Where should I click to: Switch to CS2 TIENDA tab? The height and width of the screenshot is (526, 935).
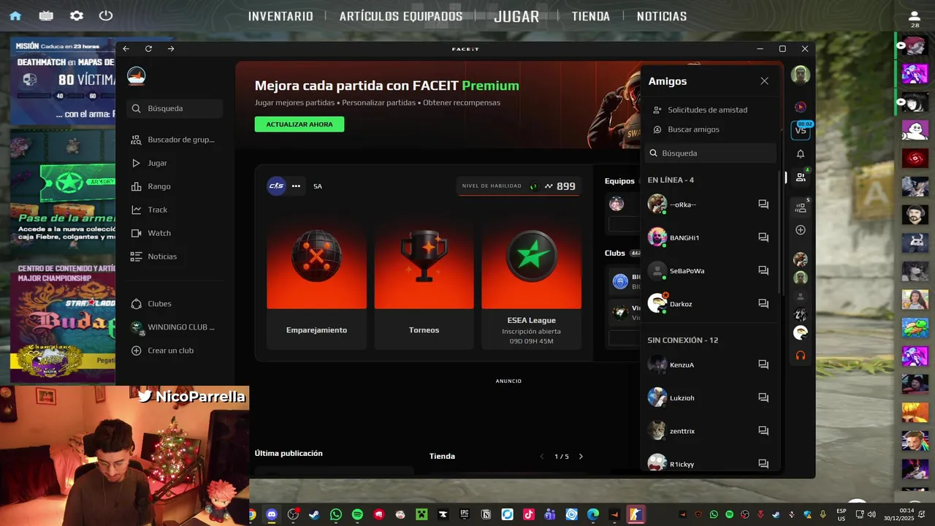[591, 16]
